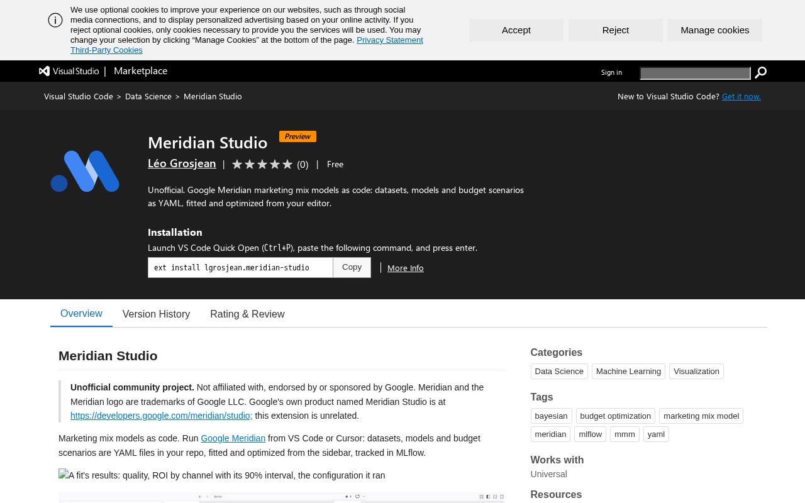This screenshot has height=503, width=805.
Task: Click the orange Preview badge
Action: 297,136
